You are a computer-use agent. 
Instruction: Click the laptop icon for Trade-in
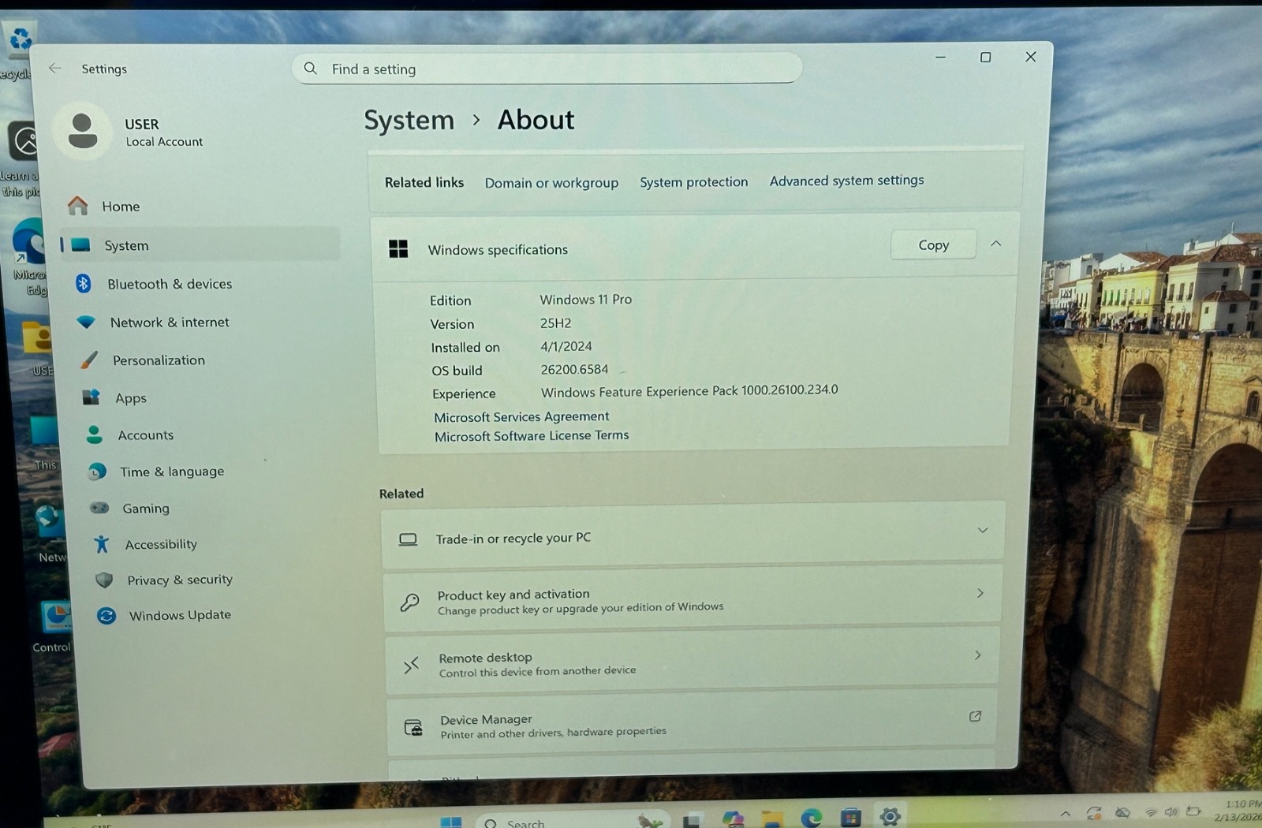[408, 539]
